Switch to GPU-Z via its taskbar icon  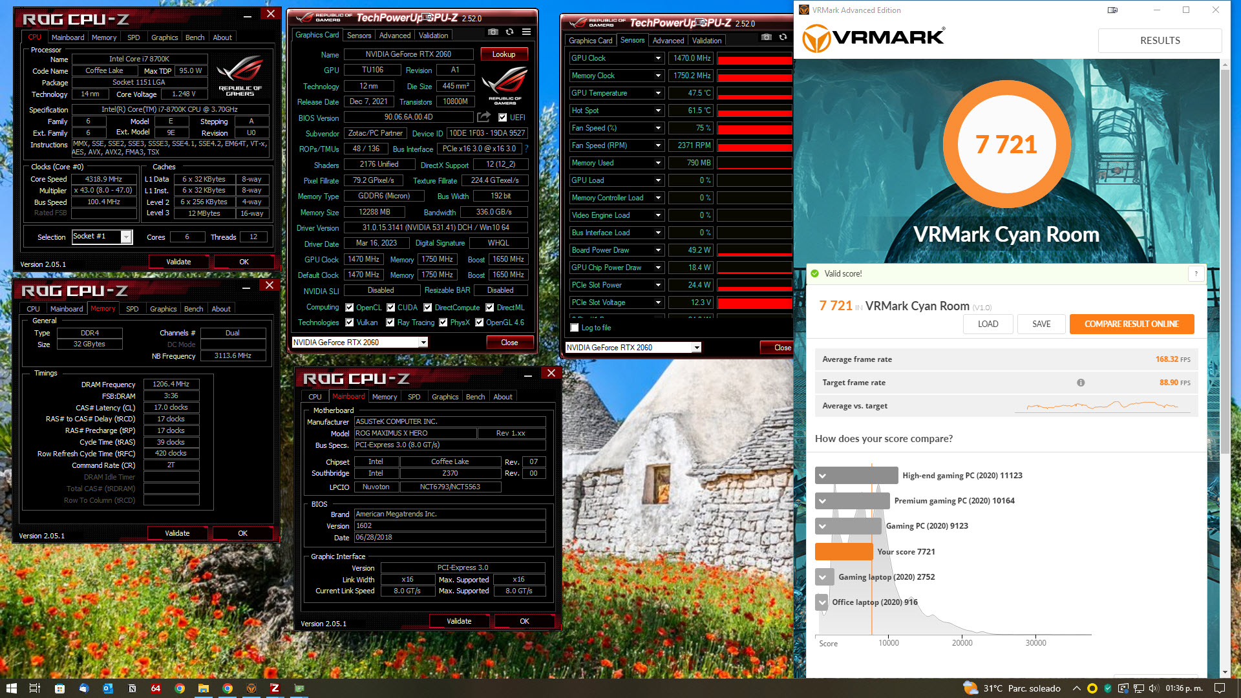point(299,688)
